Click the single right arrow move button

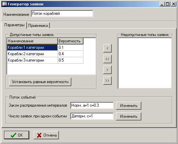(x=107, y=70)
